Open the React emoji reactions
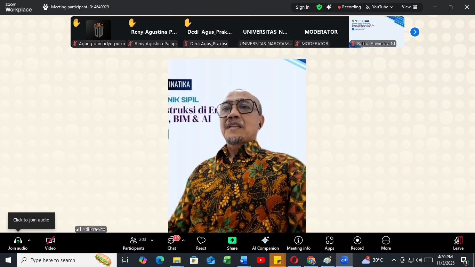This screenshot has width=475, height=267. tap(201, 243)
